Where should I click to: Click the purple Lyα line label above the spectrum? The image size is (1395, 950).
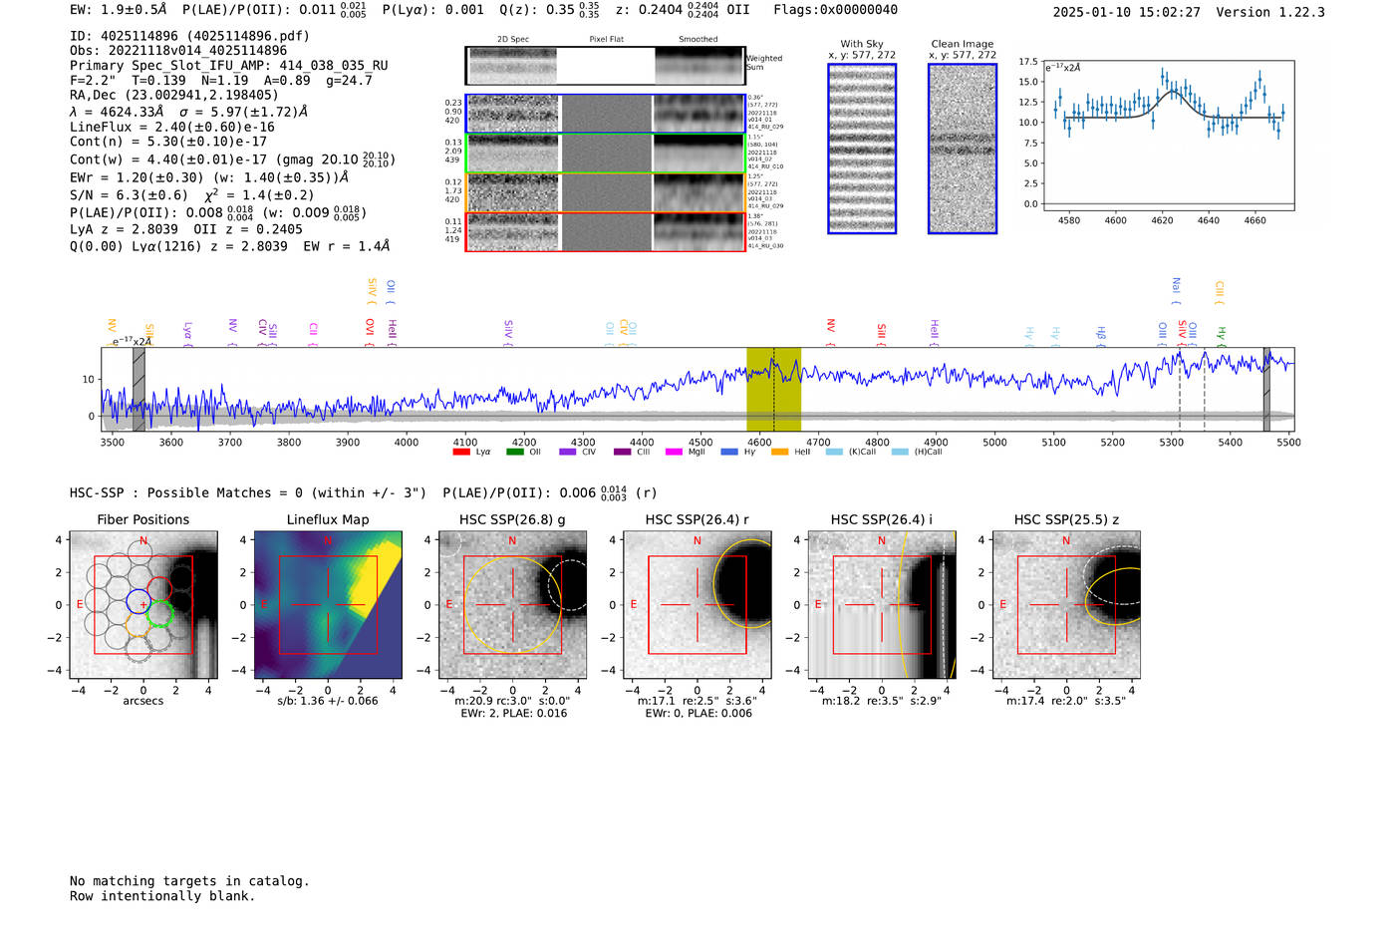pyautogui.click(x=187, y=333)
